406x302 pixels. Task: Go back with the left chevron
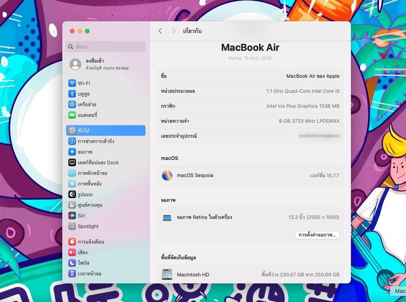click(160, 31)
